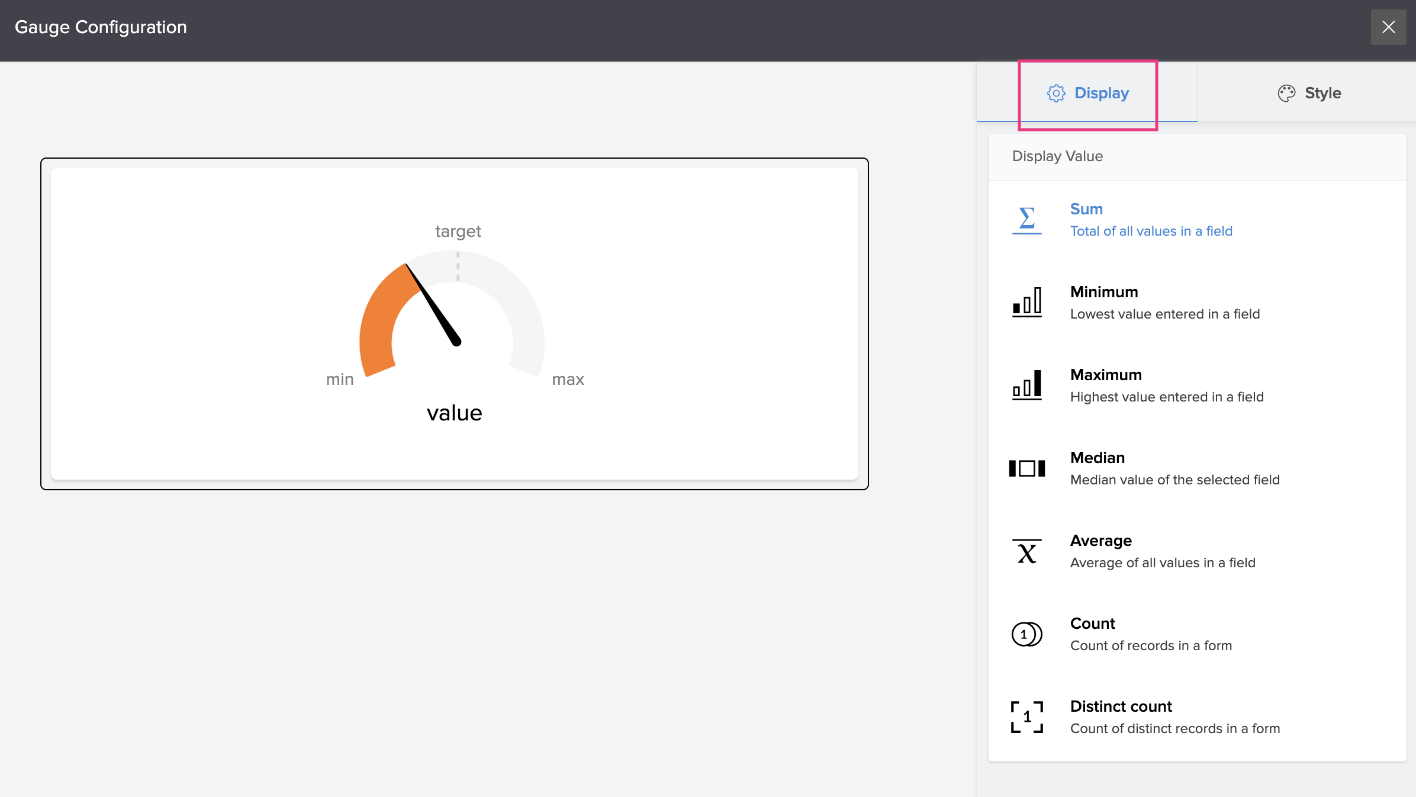Viewport: 1416px width, 797px height.
Task: Choose the Minimum display value option
Action: 1164,303
